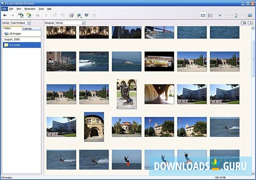Select the rocky shore brick building thumbnail
Image resolution: width=256 pixels, height=180 pixels.
[x=61, y=62]
